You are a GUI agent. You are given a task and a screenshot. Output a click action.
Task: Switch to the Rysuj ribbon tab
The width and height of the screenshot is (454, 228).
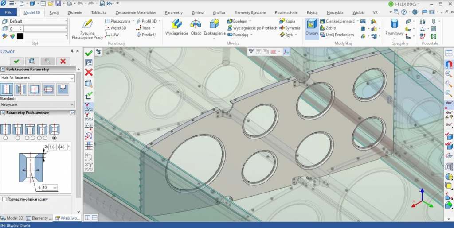click(54, 12)
